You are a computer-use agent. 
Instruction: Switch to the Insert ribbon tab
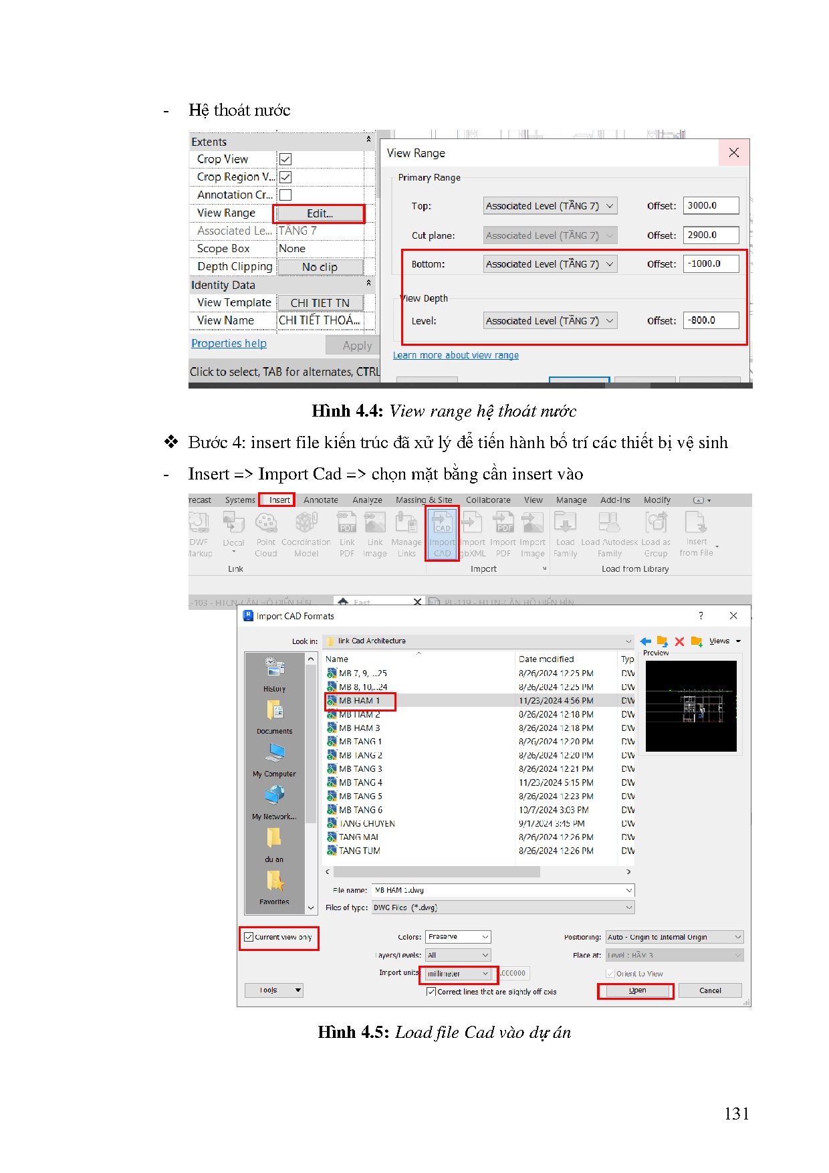point(279,500)
